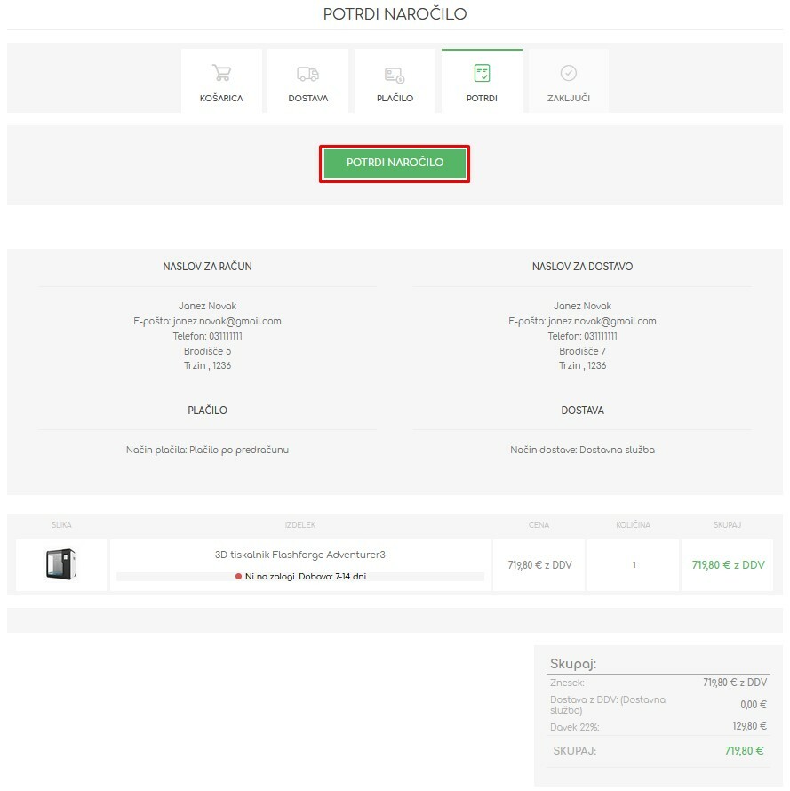The image size is (790, 791).
Task: Click the Način dostave delivery method text
Action: (x=582, y=450)
